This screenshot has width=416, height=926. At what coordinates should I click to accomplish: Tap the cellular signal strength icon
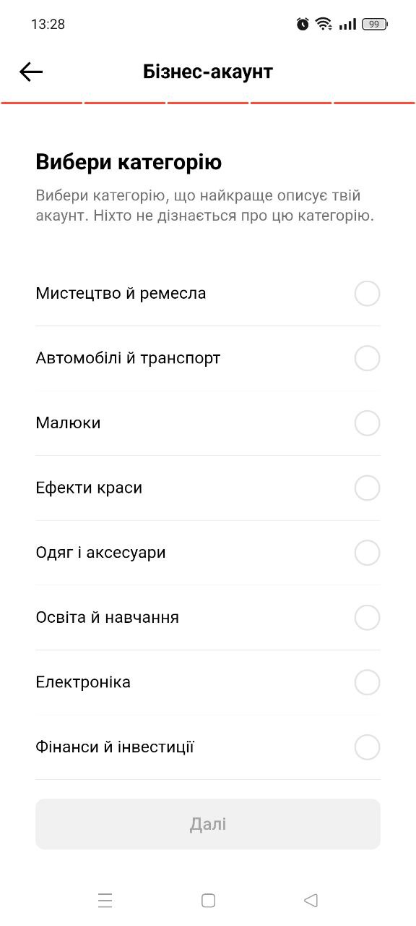(x=346, y=24)
